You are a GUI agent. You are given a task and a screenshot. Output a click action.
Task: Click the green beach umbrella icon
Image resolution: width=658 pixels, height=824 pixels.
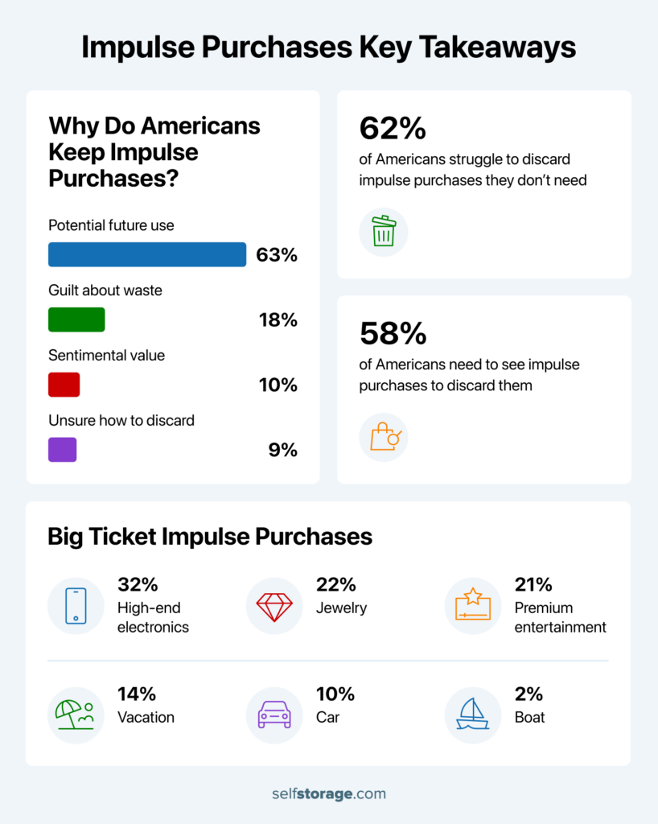pos(75,714)
